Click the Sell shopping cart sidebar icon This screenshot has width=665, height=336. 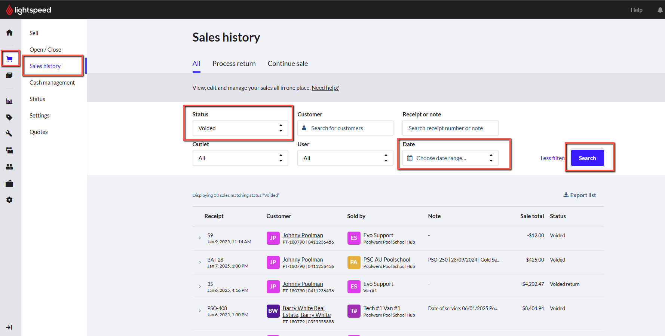[x=9, y=59]
